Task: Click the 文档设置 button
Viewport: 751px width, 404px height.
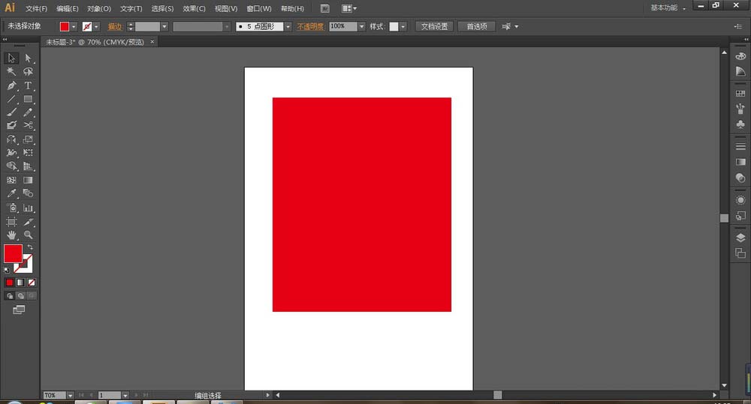Action: click(x=434, y=27)
